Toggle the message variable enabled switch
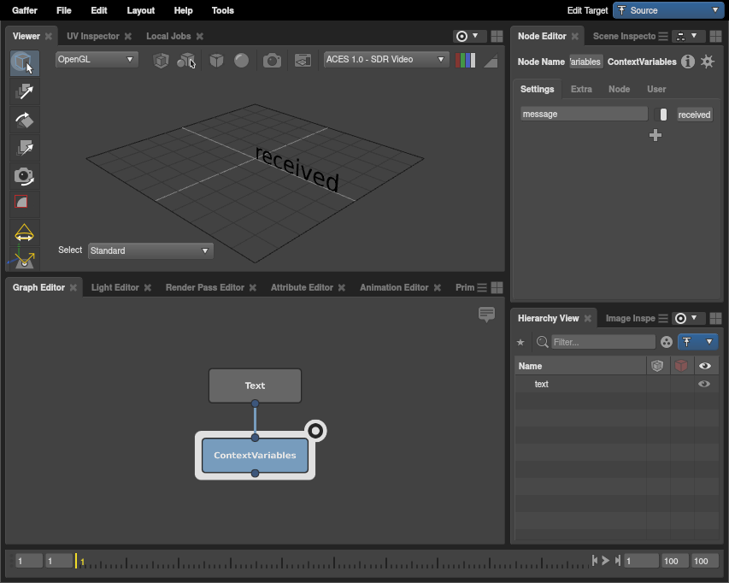This screenshot has height=583, width=729. tap(661, 115)
